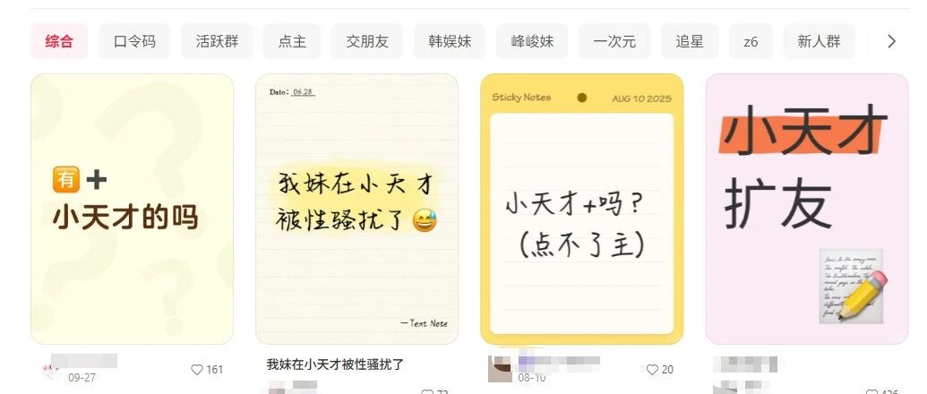Switch to the 活跃群 tag
The image size is (927, 394).
217,41
